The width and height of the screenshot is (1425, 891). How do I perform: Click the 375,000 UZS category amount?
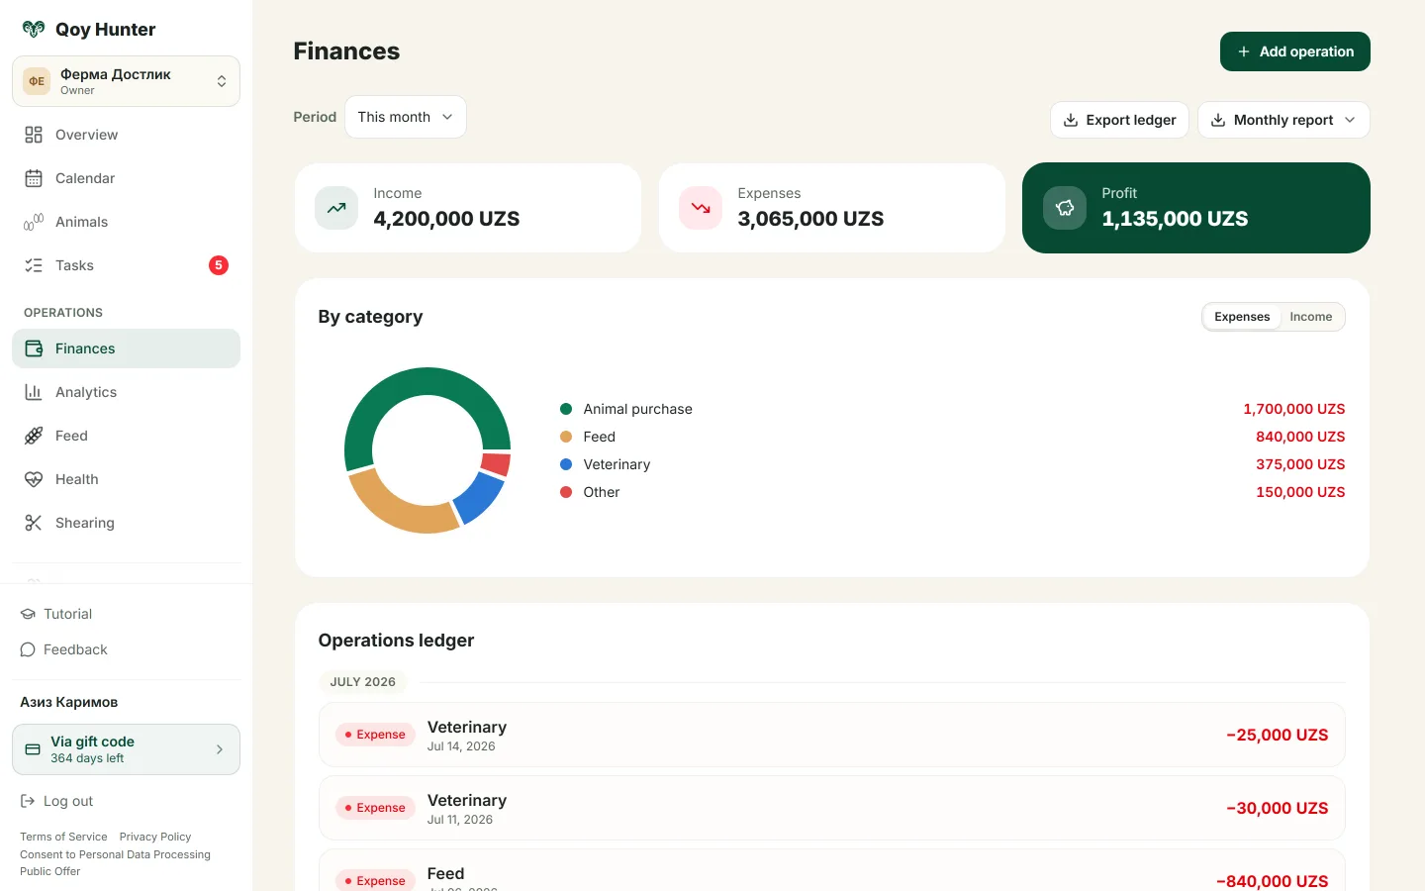(1300, 464)
